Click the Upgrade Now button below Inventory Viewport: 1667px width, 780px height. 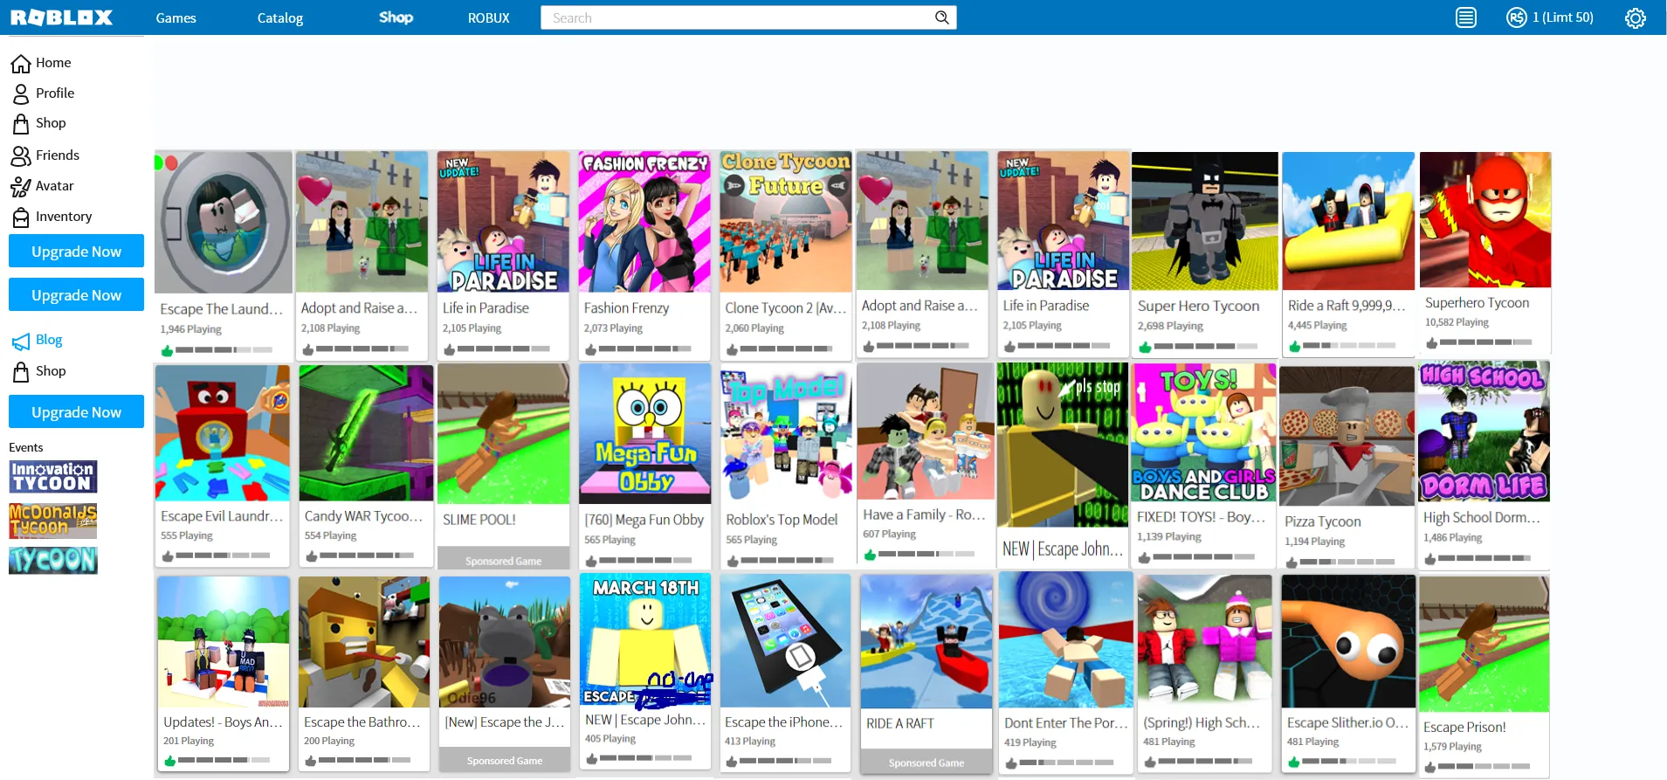tap(77, 252)
